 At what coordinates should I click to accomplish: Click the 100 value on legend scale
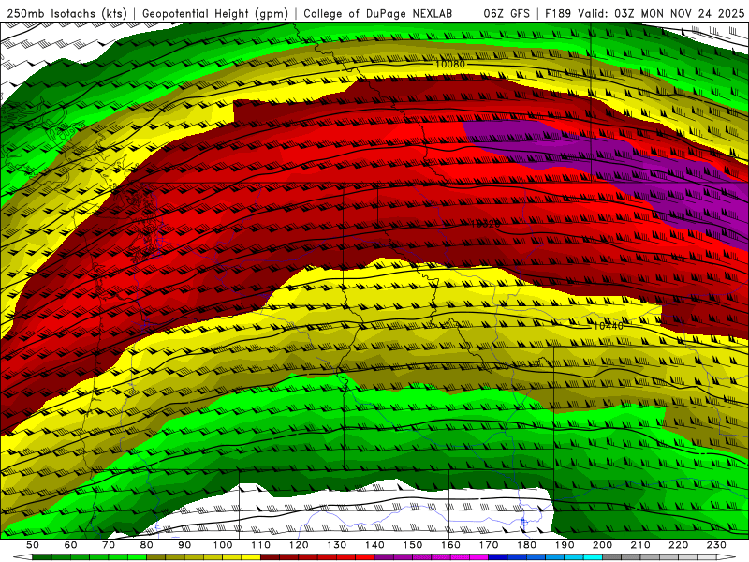pos(223,545)
